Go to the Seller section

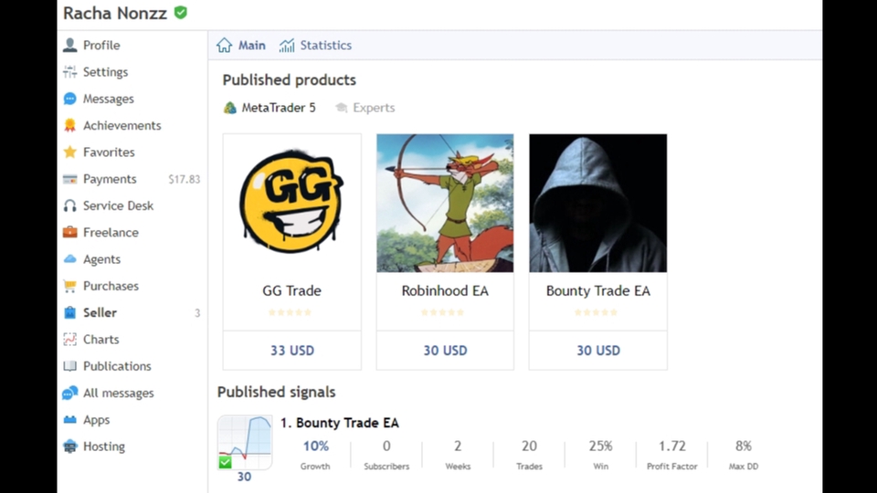click(x=100, y=312)
